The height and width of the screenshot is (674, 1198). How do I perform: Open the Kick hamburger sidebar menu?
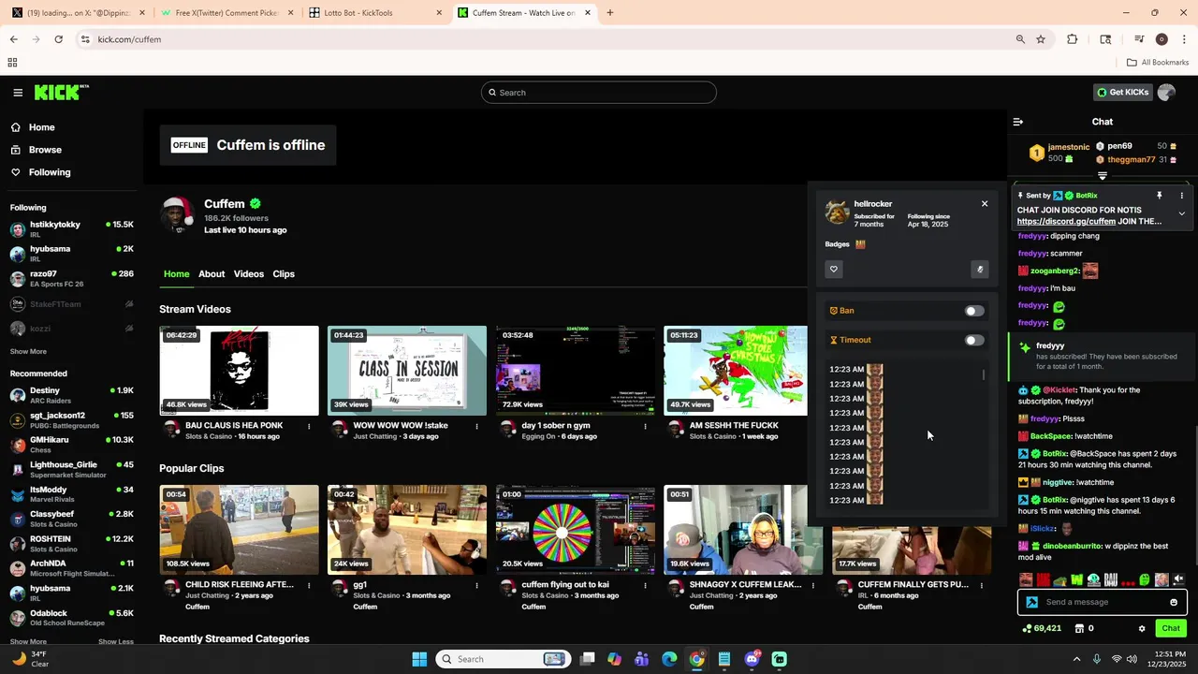[x=18, y=93]
